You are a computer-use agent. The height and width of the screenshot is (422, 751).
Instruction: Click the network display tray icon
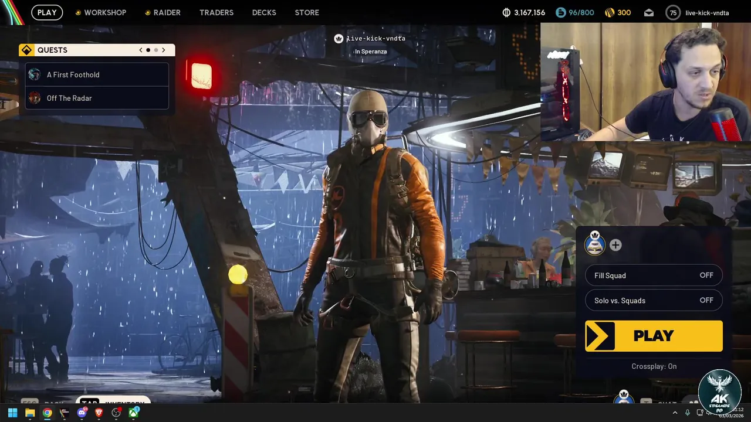pyautogui.click(x=700, y=413)
